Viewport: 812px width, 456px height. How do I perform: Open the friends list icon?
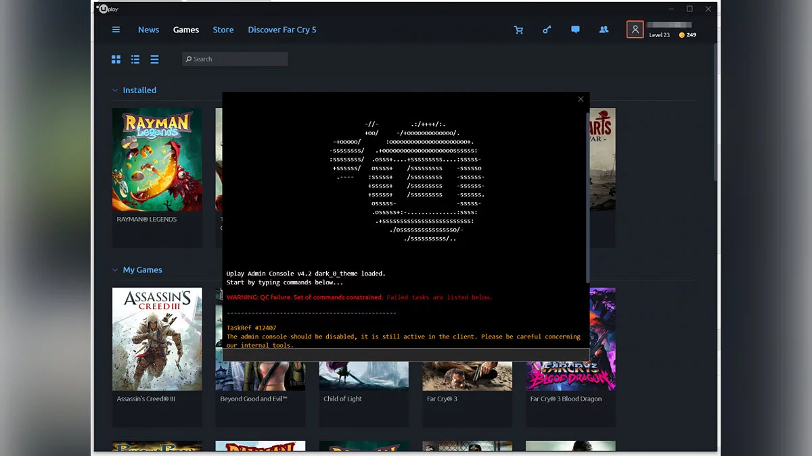pos(604,30)
